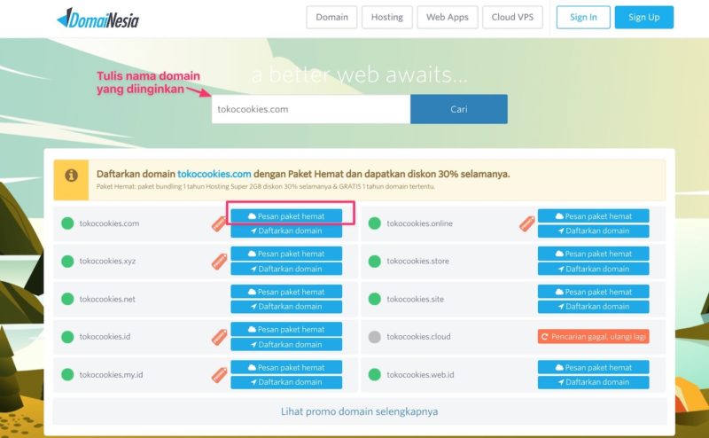709x438 pixels.
Task: Click green status dot beside tokocookies.xyz
Action: pos(67,261)
